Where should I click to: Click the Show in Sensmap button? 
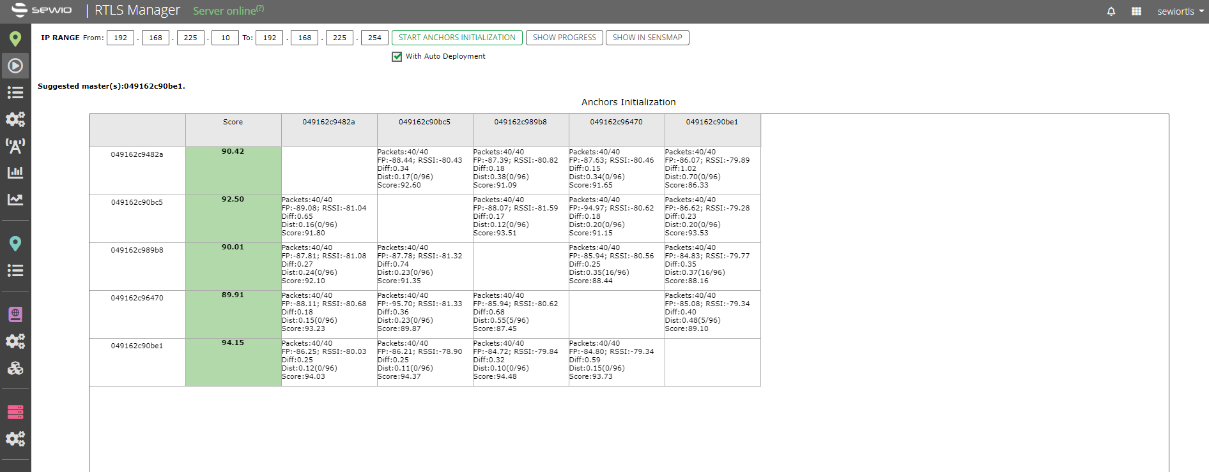(x=647, y=38)
